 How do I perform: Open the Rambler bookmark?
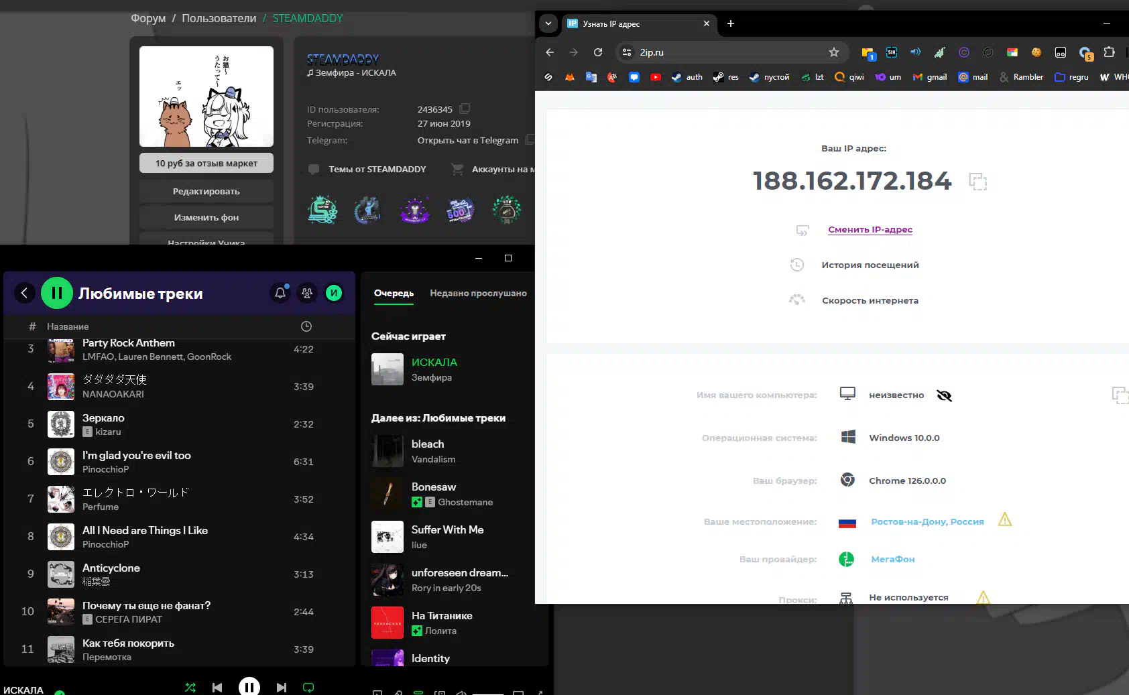click(1021, 77)
